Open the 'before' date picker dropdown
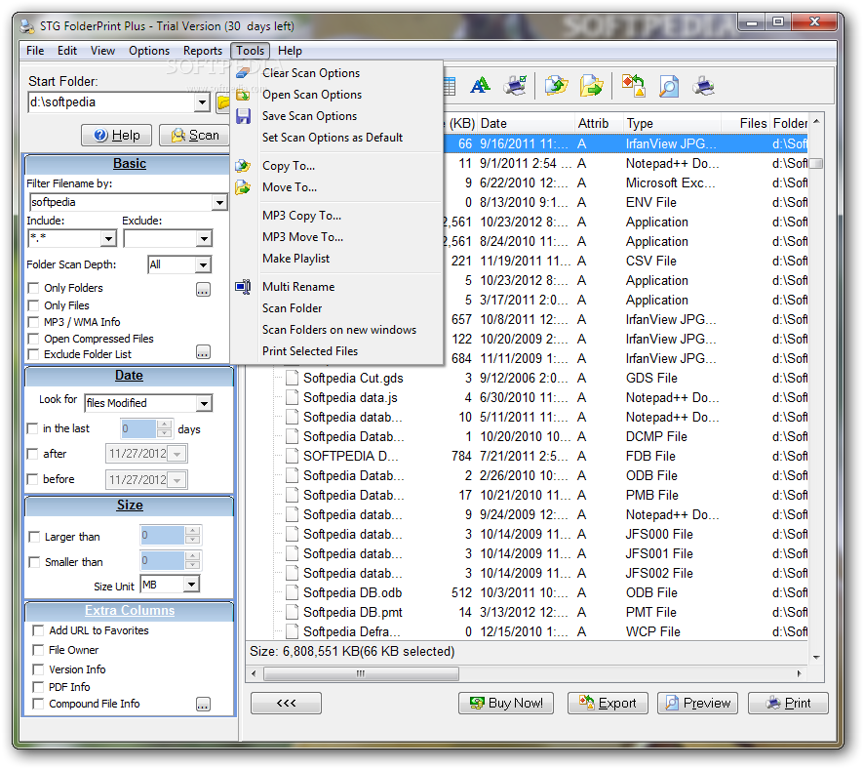The image size is (864, 769). [177, 479]
